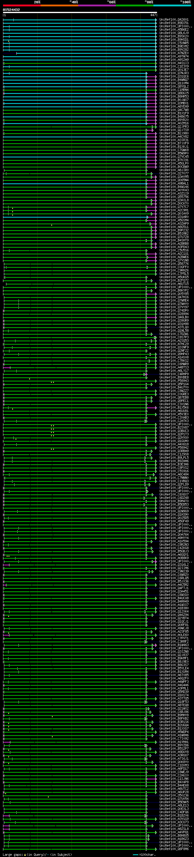The image size is (194, 857).
Task: Click the 'Large gaps' legend text
Action: click(x=13, y=855)
